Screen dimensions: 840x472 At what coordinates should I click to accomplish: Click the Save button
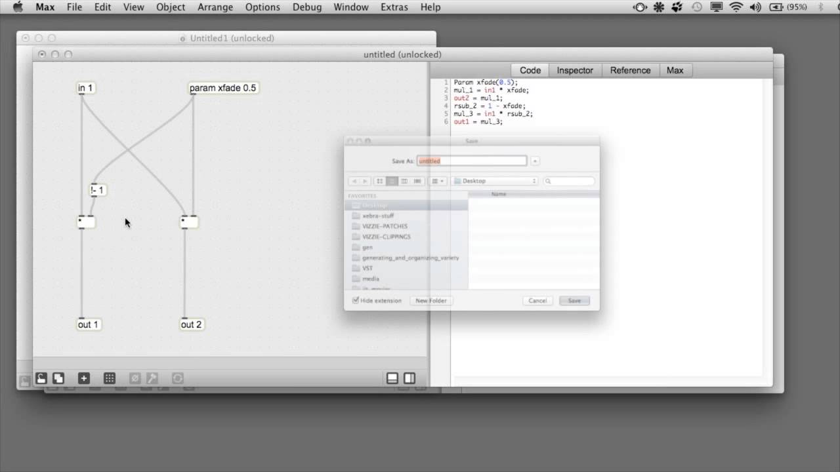pyautogui.click(x=574, y=300)
